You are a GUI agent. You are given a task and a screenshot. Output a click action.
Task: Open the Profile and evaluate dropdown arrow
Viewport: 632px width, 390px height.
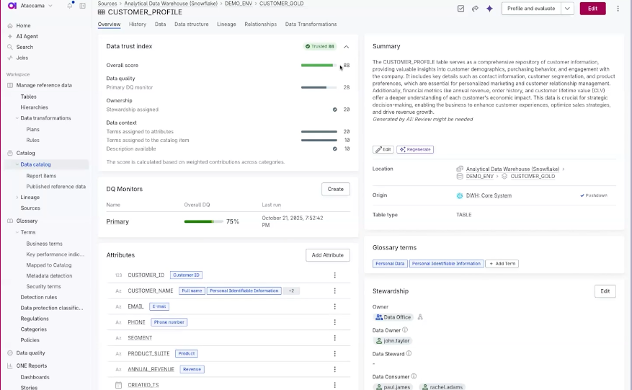tap(567, 9)
